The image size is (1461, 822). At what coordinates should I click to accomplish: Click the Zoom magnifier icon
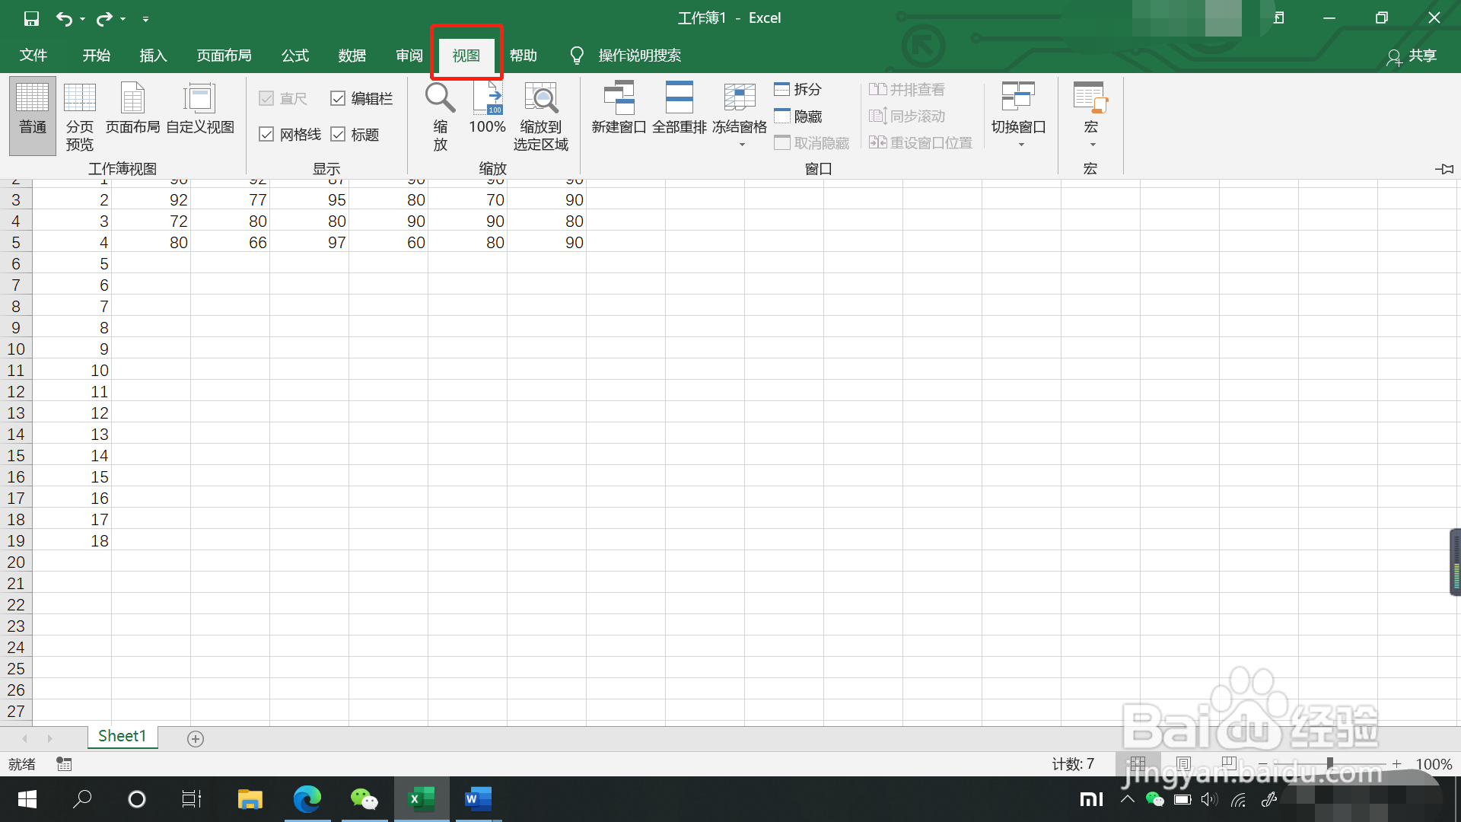(440, 98)
